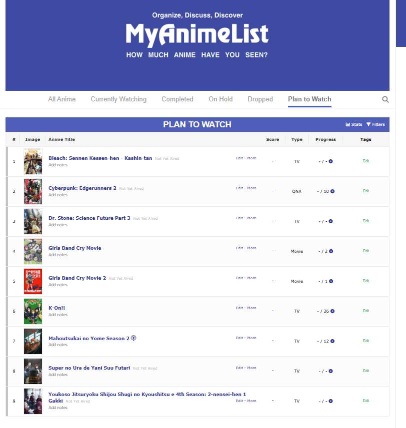Viewport: 406px width, 428px height.
Task: Select the Plan to Watch tab
Action: pos(309,99)
